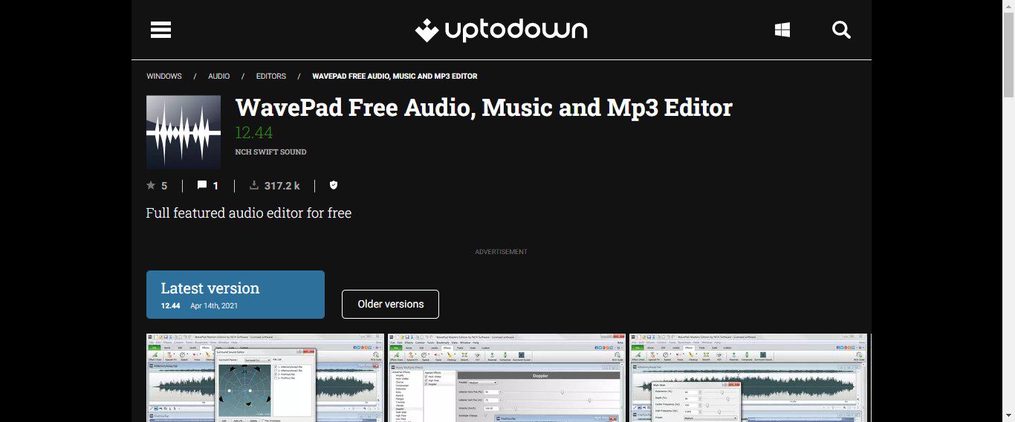Select the Windows platform icon
This screenshot has width=1015, height=422.
782,30
